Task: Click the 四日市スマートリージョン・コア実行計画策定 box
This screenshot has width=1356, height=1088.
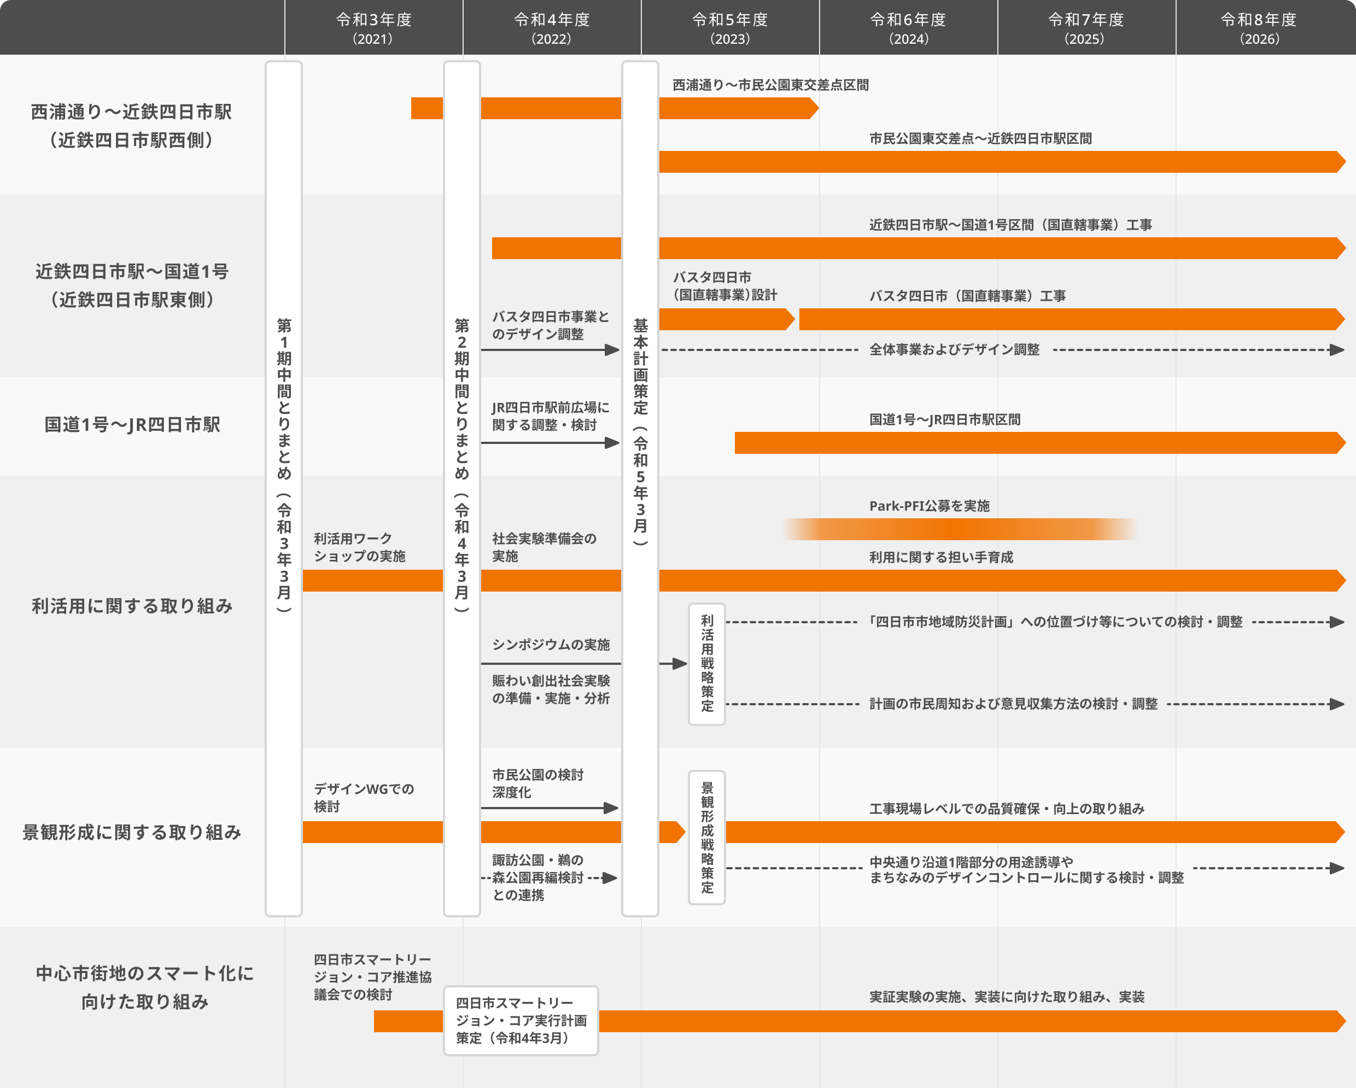Action: (x=521, y=1020)
